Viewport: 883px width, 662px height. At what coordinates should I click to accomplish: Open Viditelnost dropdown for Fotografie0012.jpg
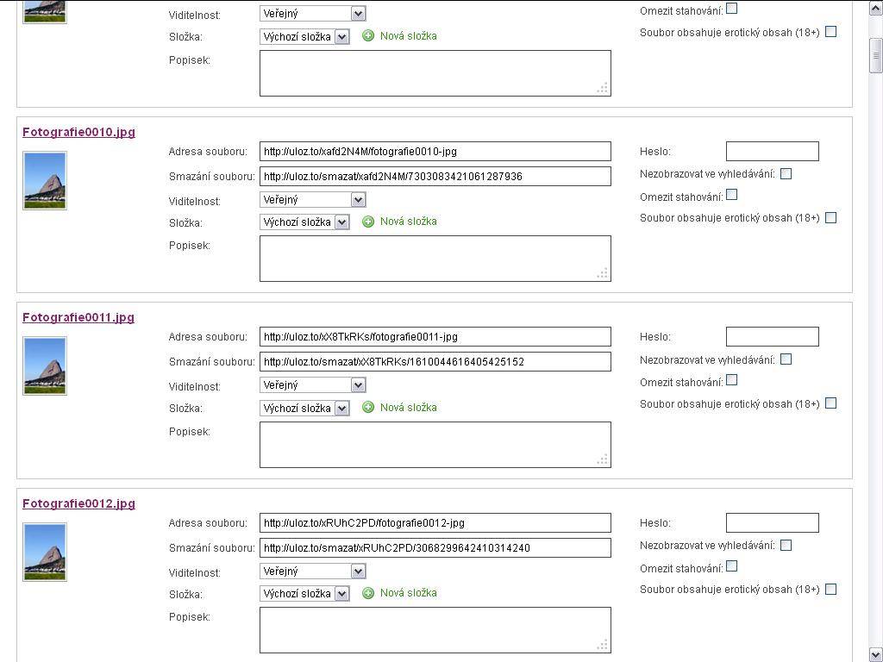tap(312, 571)
